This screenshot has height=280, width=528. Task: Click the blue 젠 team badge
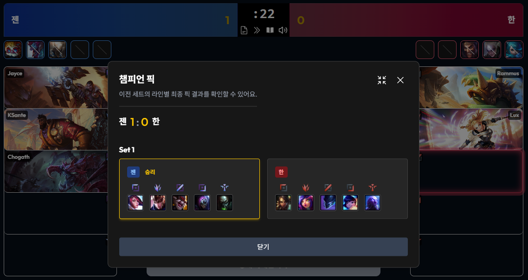tap(133, 172)
